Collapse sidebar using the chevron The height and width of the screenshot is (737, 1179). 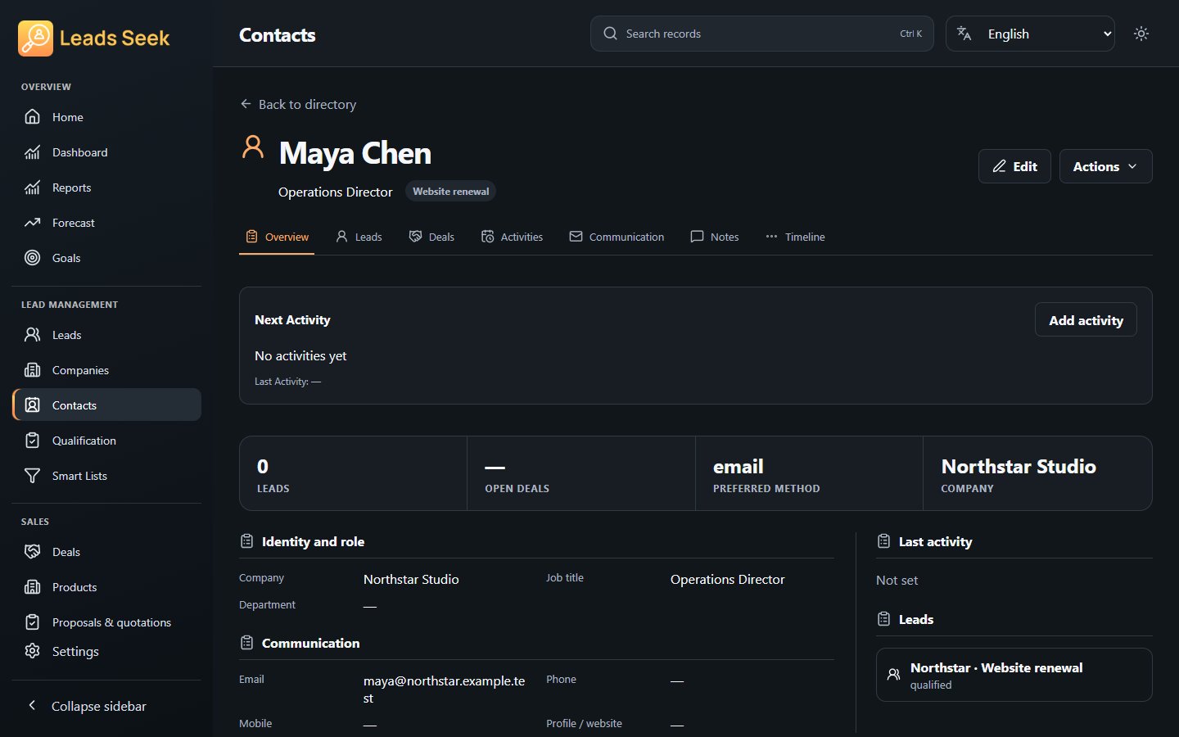pos(32,705)
